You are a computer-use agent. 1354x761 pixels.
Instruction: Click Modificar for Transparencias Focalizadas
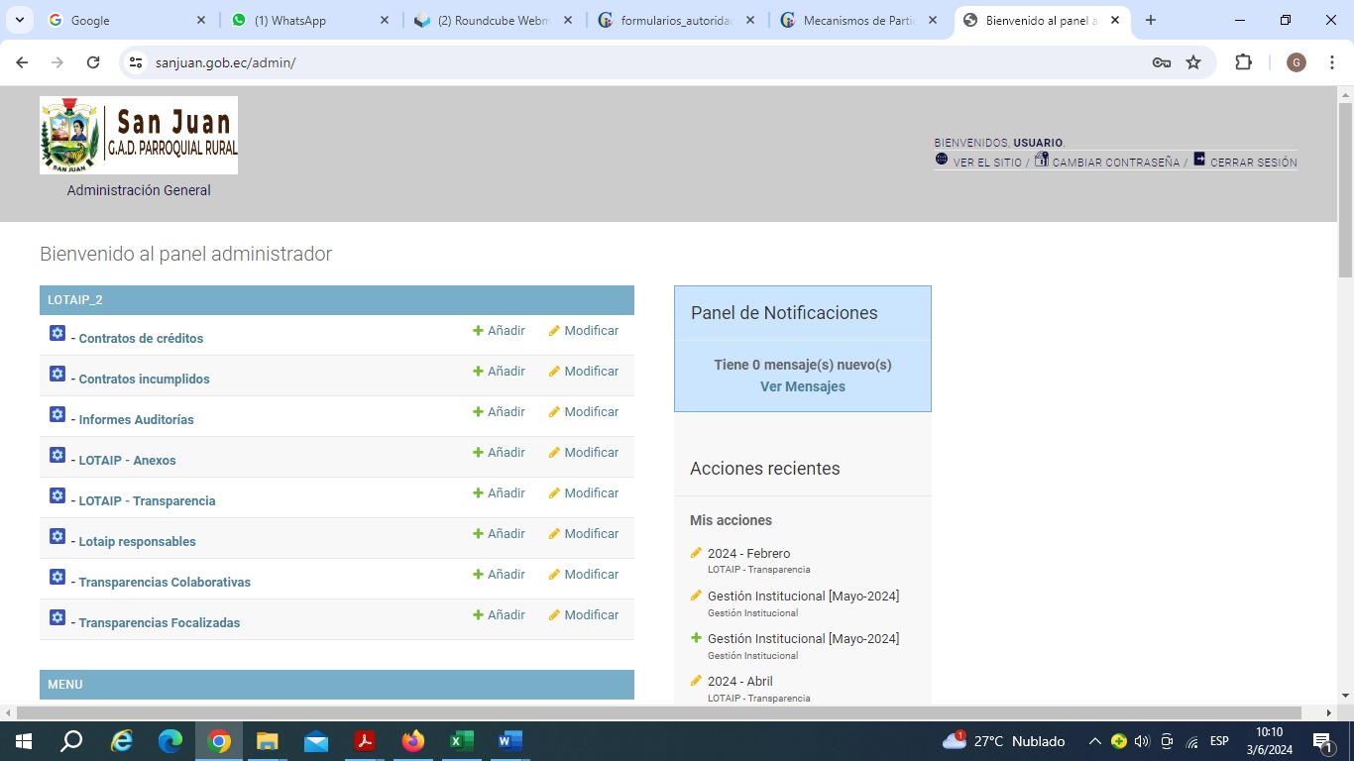tap(591, 615)
